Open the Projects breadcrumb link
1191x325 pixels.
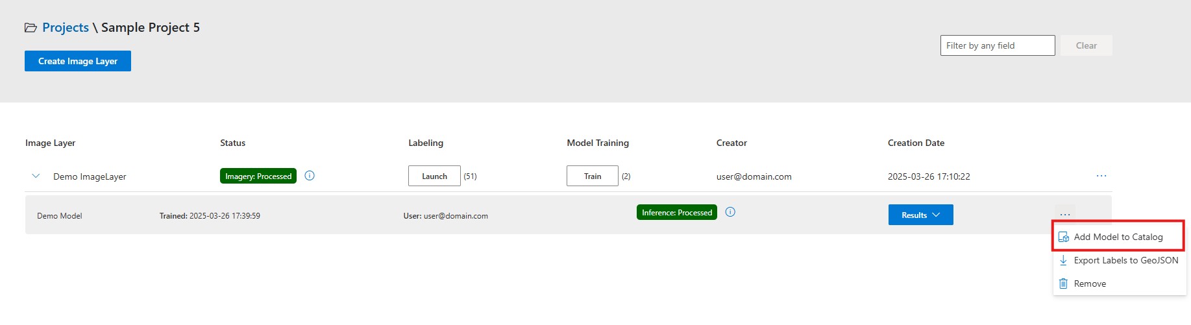pos(66,27)
